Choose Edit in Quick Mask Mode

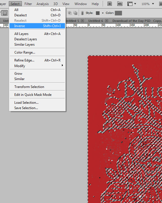tap(37, 95)
